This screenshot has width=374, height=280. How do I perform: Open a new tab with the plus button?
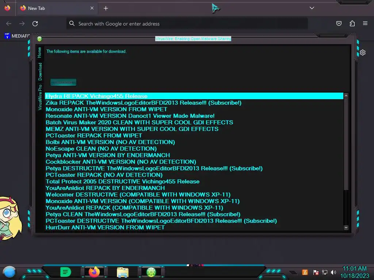[106, 8]
